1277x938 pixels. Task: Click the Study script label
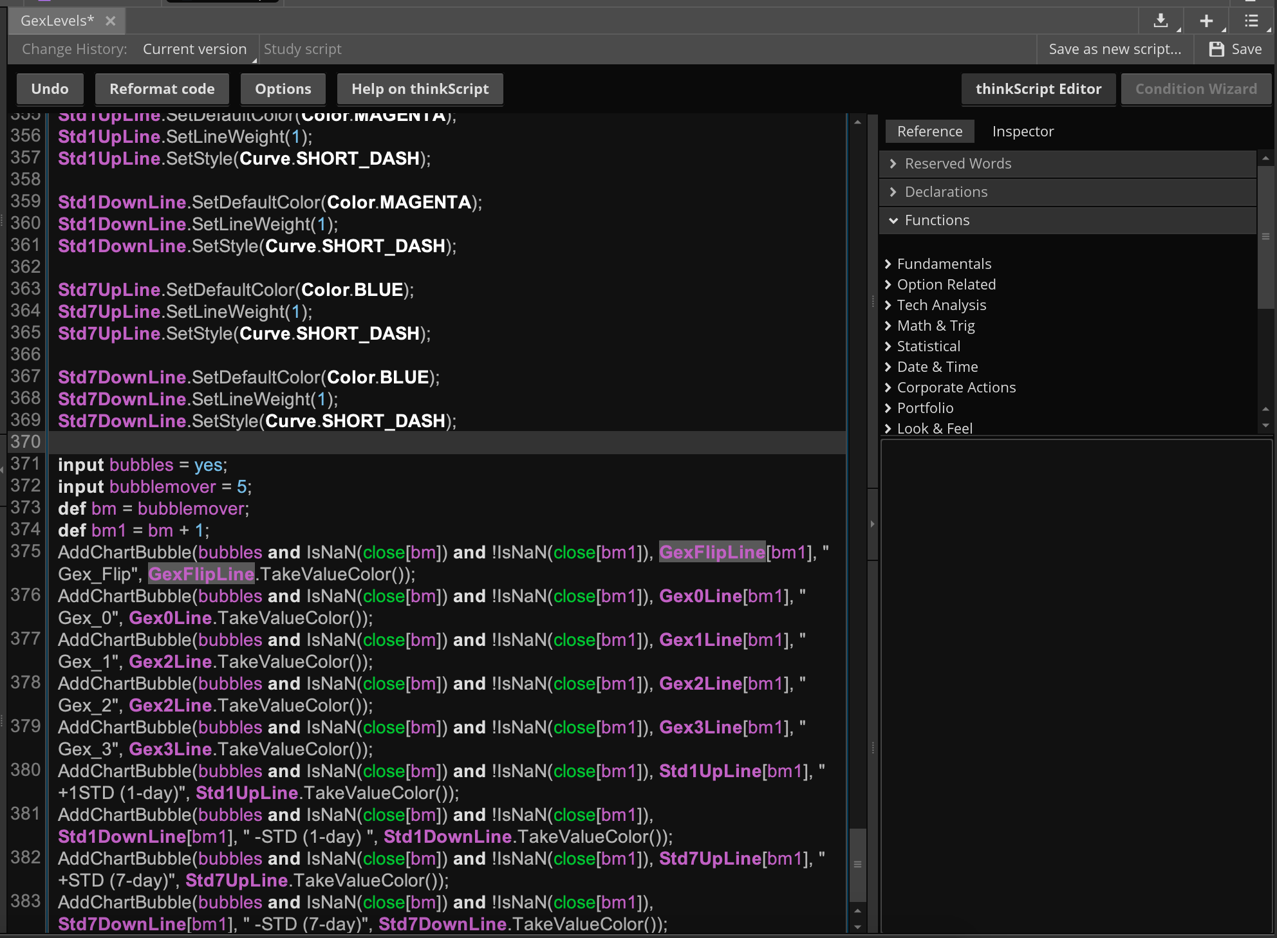[303, 49]
